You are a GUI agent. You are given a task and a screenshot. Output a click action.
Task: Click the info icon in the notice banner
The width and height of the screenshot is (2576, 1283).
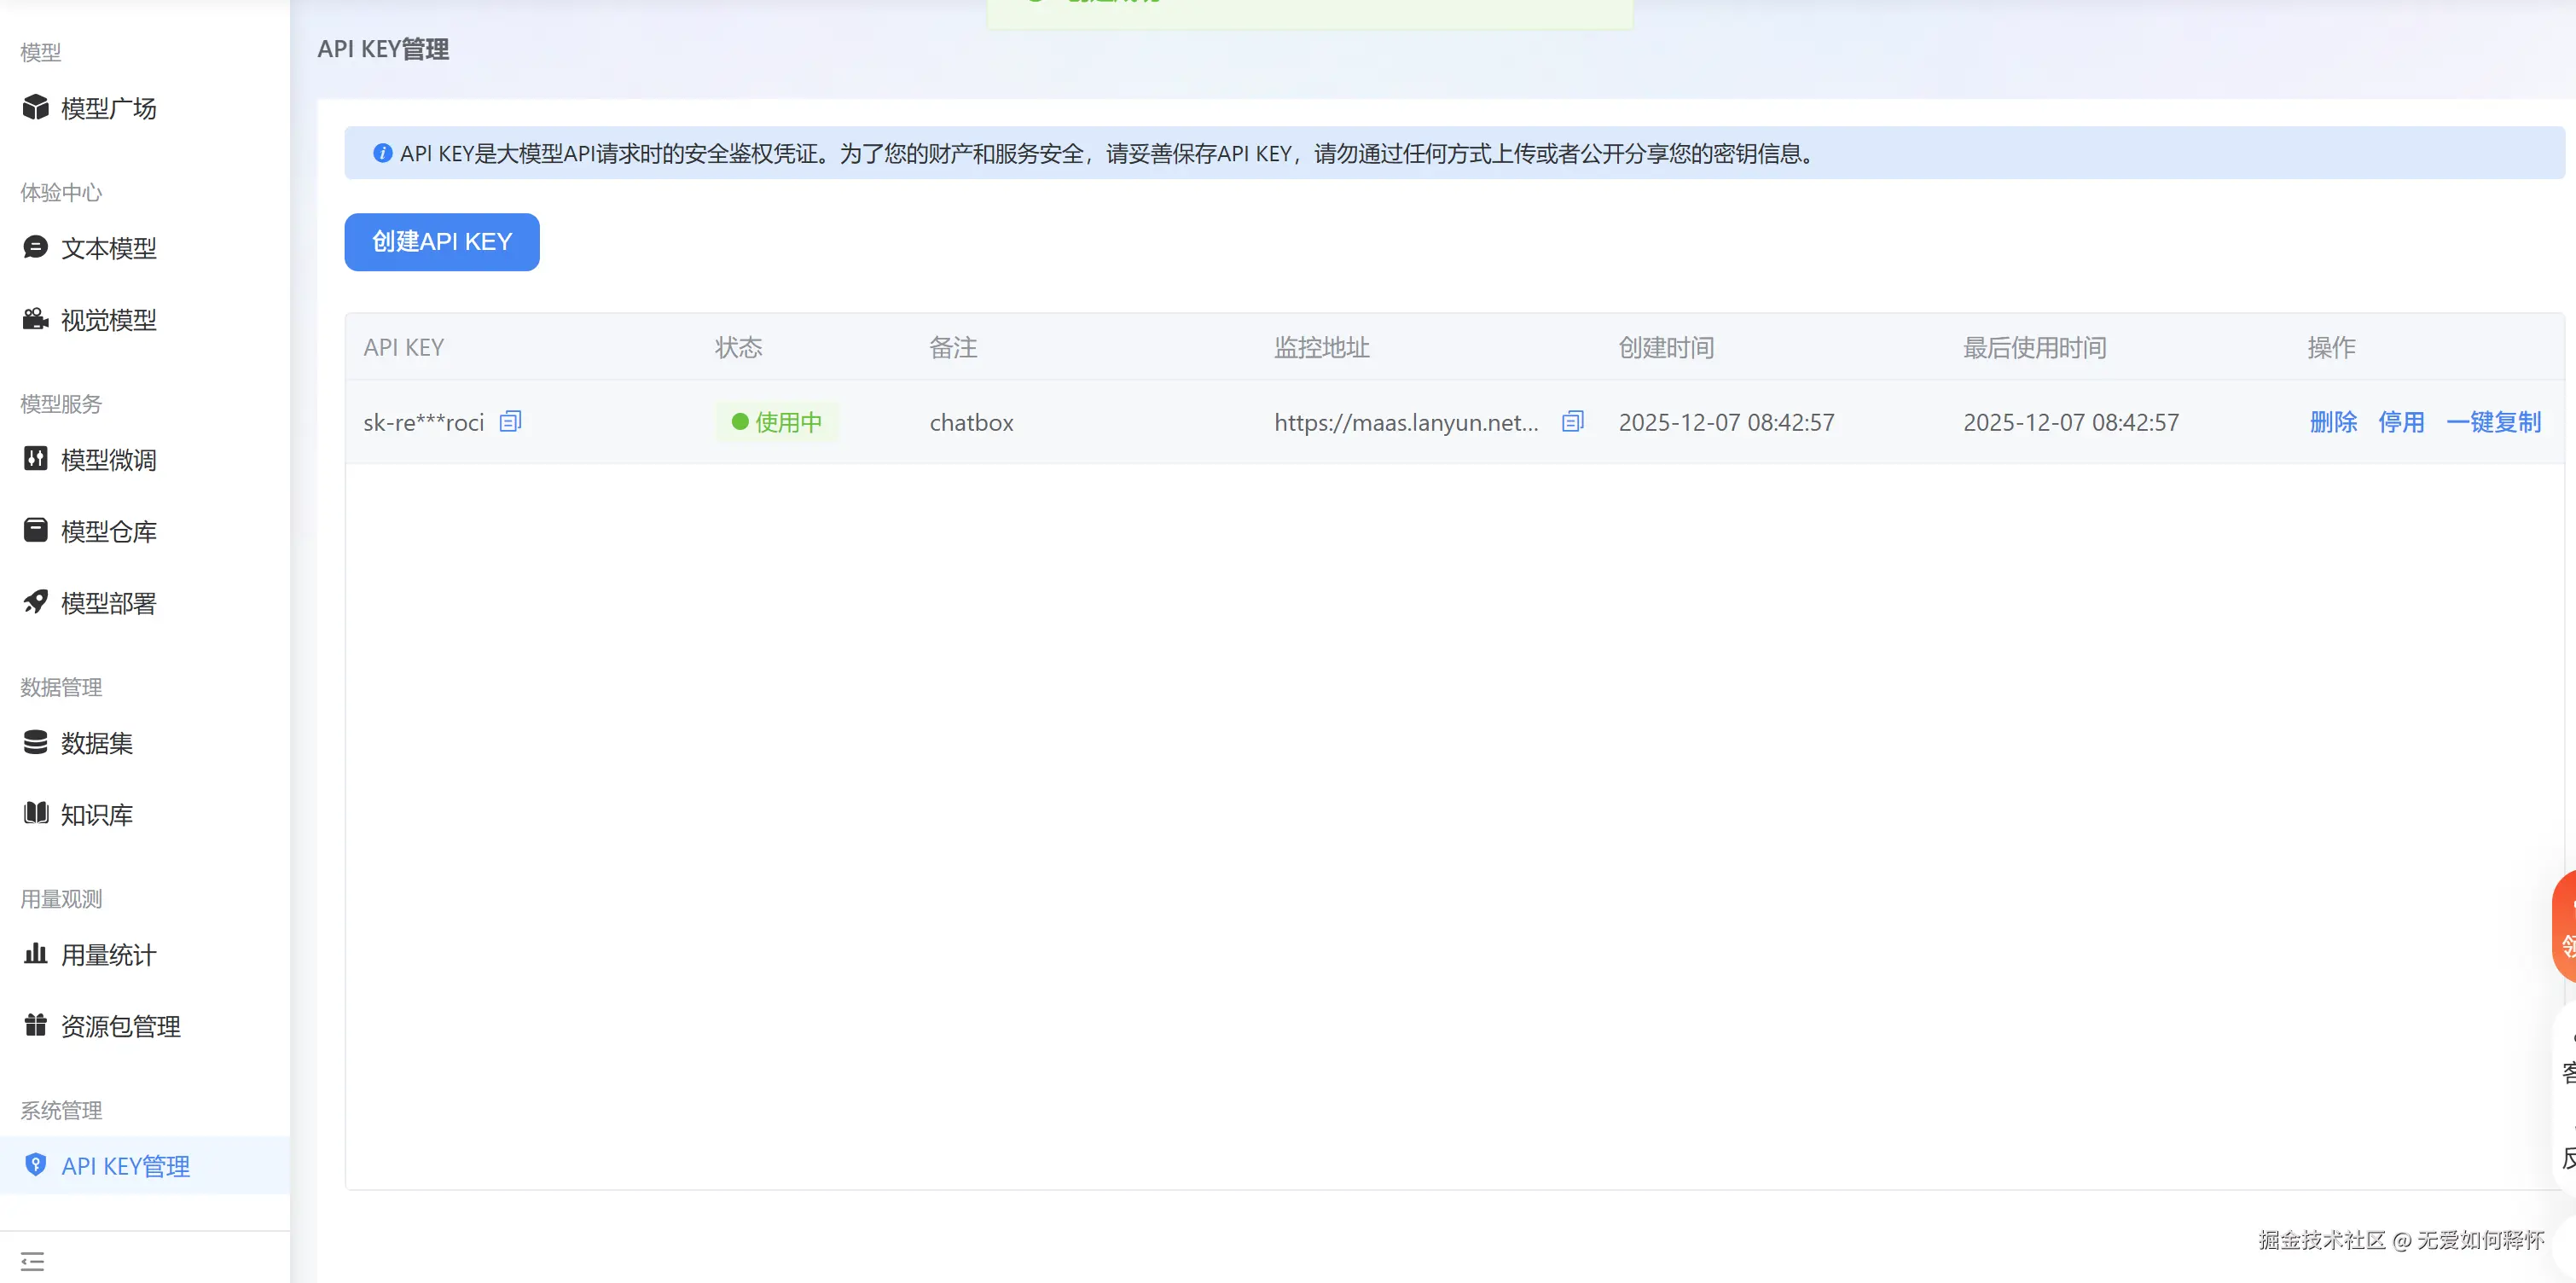(x=382, y=153)
